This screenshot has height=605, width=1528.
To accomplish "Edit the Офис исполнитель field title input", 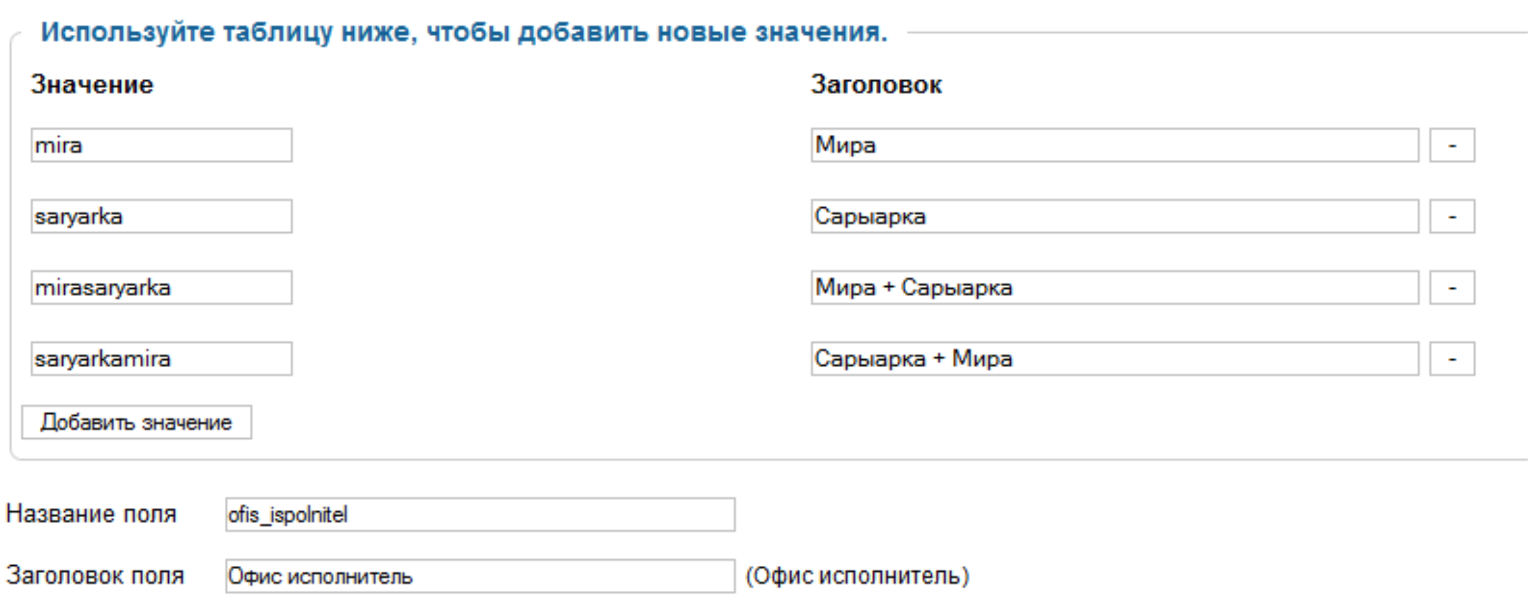I will pos(479,576).
